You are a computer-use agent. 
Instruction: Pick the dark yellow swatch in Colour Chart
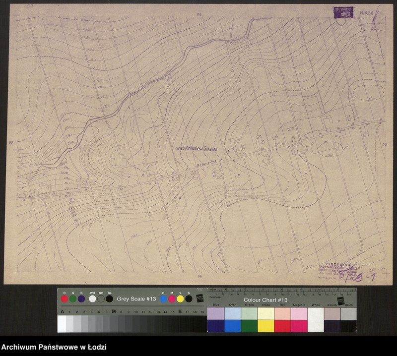point(265,326)
